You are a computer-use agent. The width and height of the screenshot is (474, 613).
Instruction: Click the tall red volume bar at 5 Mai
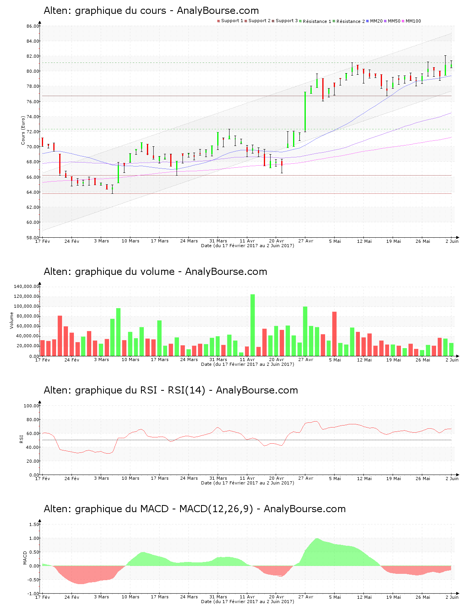(335, 334)
